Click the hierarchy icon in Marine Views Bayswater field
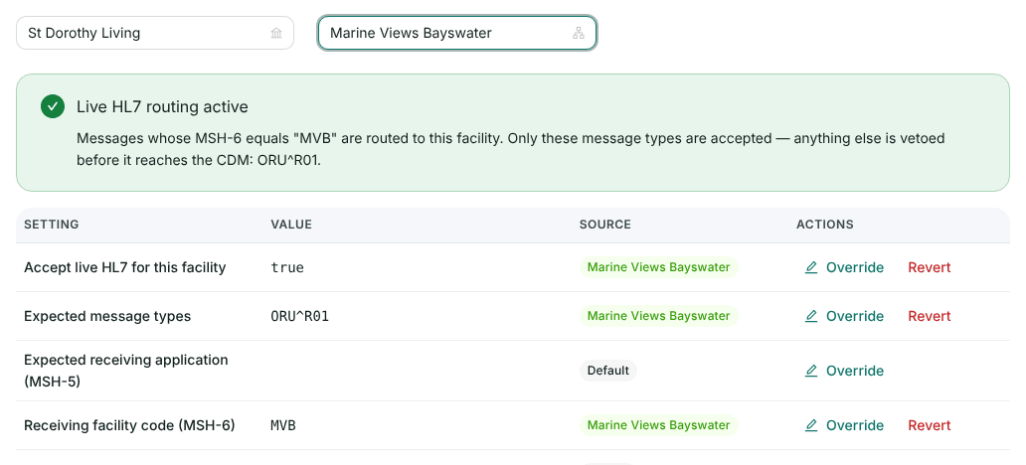The image size is (1026, 465). point(579,34)
